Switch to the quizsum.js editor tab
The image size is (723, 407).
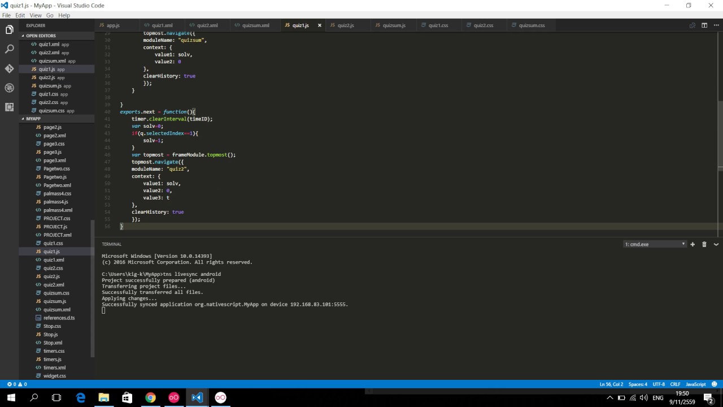[394, 25]
